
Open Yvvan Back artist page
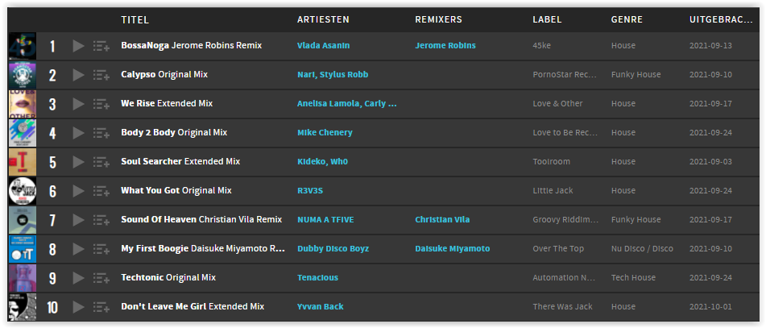(x=321, y=307)
